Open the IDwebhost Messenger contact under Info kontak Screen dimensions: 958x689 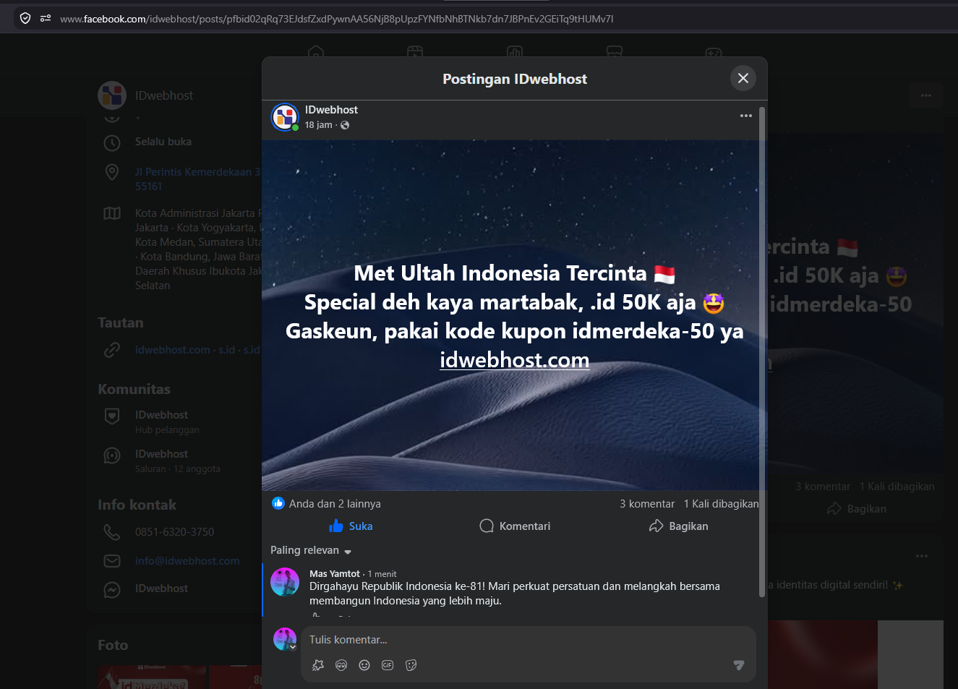161,589
